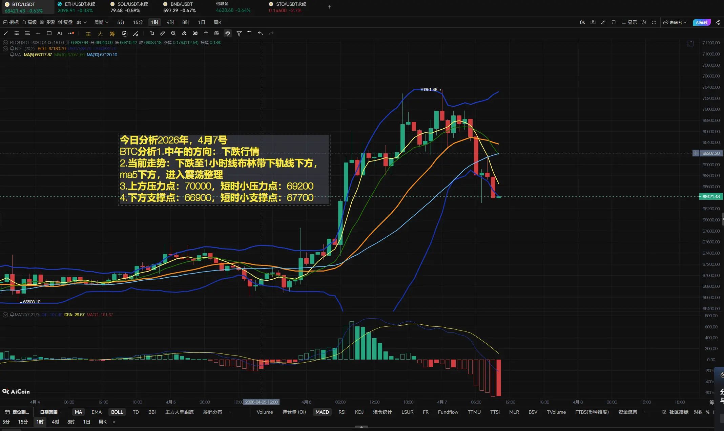Select the 4时 timeframe in top bar
724x431 pixels.
170,22
